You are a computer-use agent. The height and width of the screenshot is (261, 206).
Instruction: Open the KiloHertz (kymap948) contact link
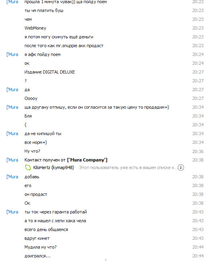pos(53,167)
